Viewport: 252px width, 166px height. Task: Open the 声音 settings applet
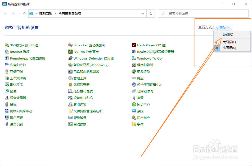140,98
